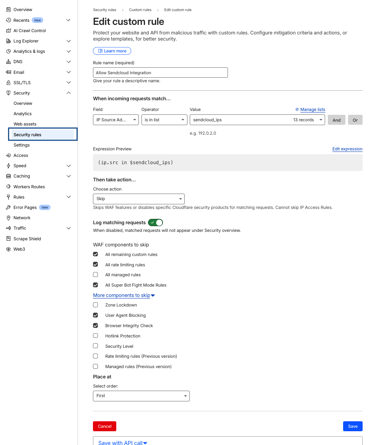Click the book icon in Learn more button
Image resolution: width=376 pixels, height=445 pixels.
100,51
